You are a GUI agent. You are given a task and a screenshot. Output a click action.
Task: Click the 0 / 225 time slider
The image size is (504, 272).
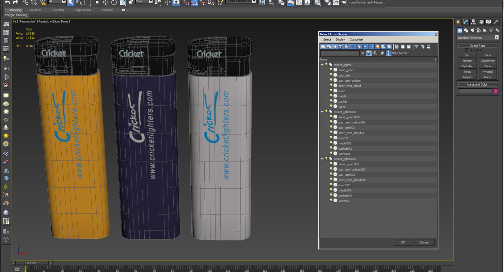point(32,263)
